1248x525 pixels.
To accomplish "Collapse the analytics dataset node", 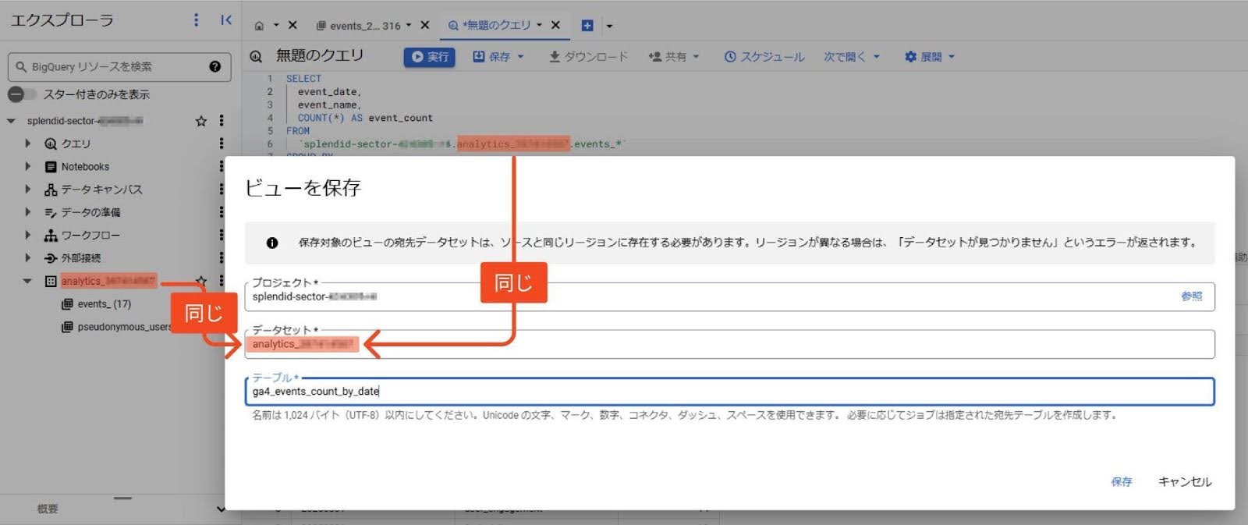I will click(28, 281).
